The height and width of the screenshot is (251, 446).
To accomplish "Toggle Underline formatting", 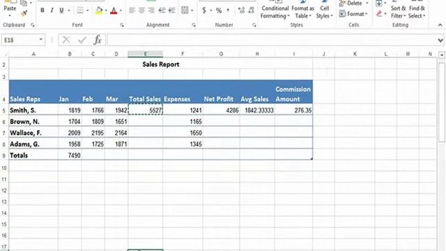I will (x=61, y=10).
